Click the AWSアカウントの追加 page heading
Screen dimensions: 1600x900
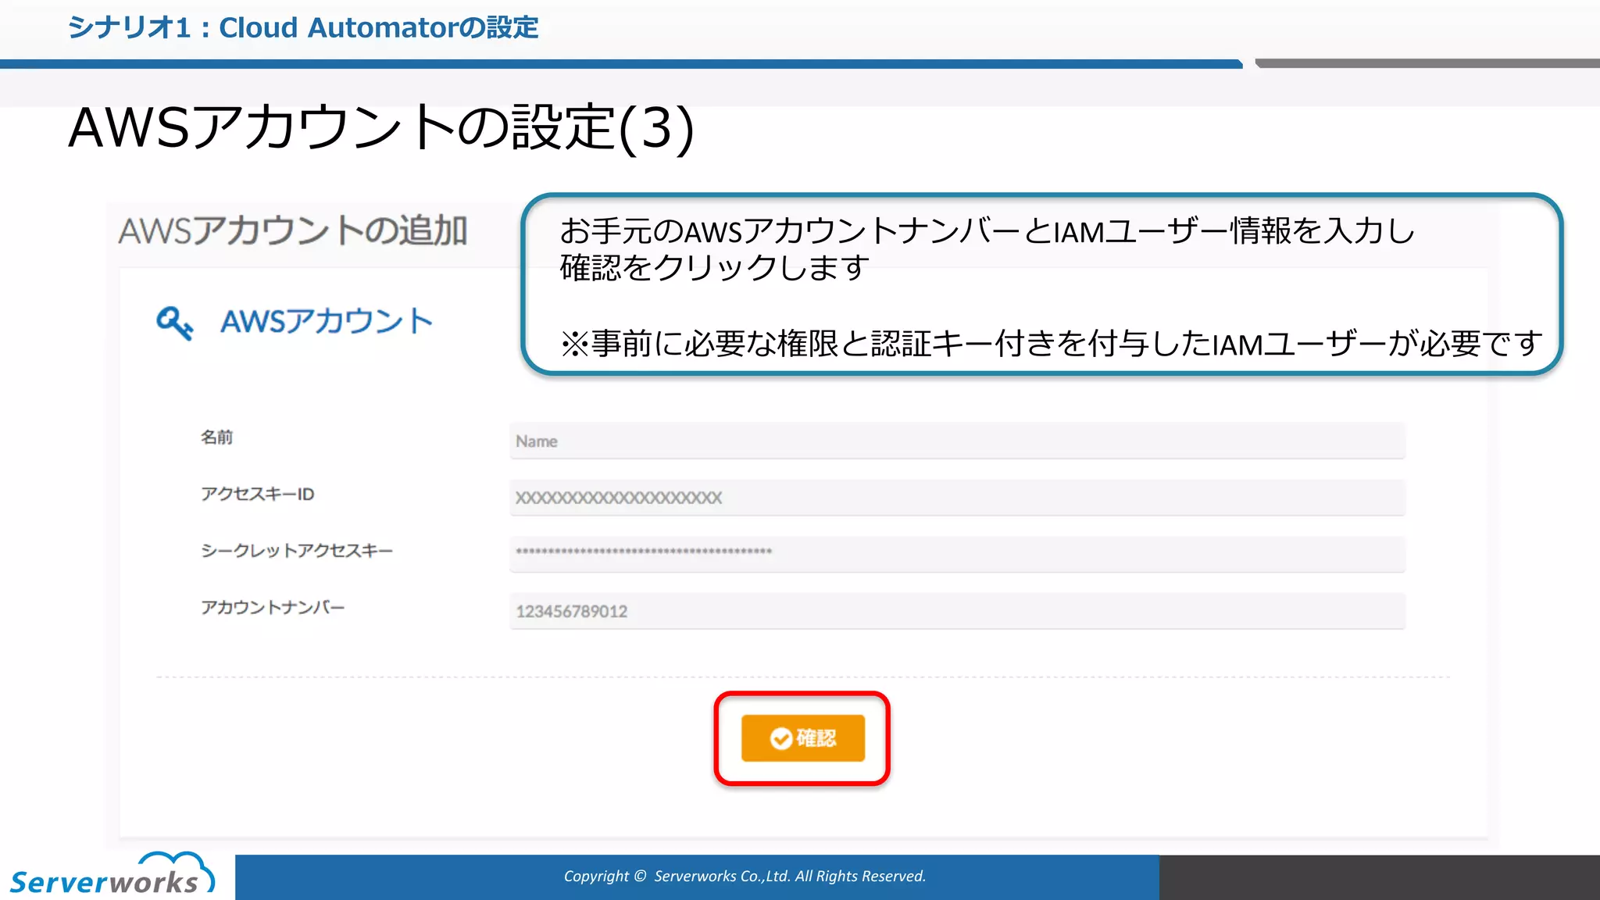click(x=292, y=231)
